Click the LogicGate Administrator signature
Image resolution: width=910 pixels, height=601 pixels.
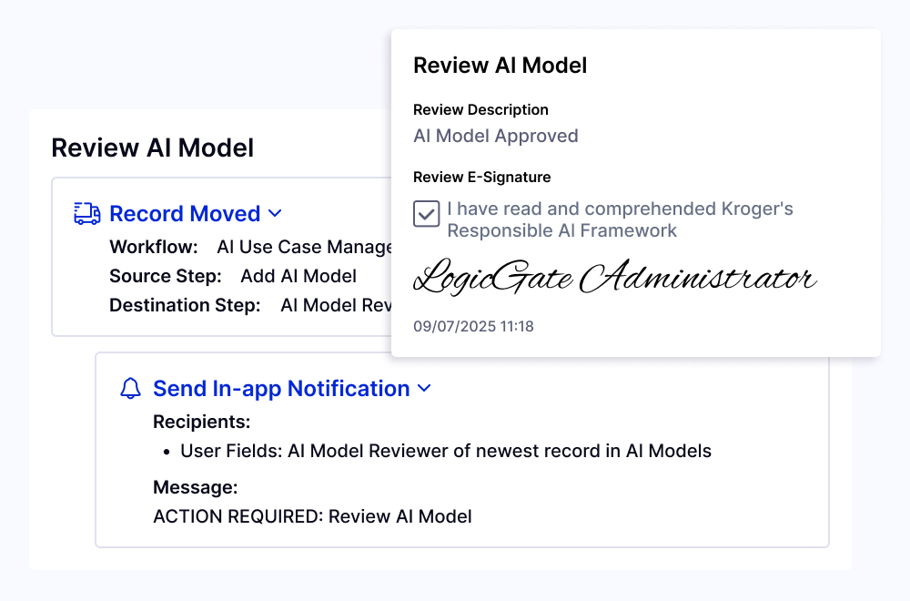point(614,277)
